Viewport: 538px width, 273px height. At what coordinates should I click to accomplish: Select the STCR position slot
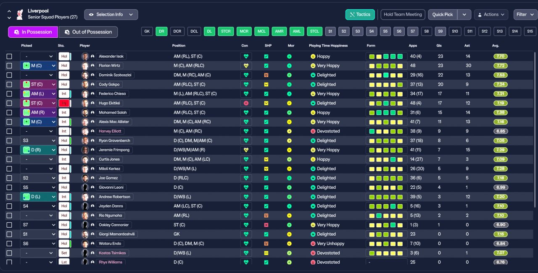226,31
